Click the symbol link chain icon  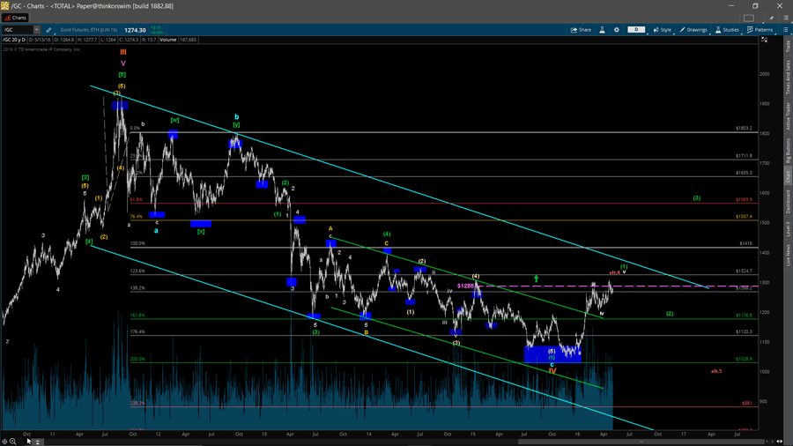coord(48,30)
